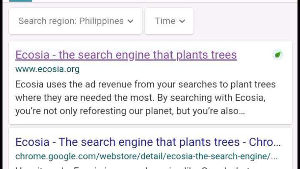The image size is (300, 169).
Task: Click the first result's description text
Action: point(145,98)
